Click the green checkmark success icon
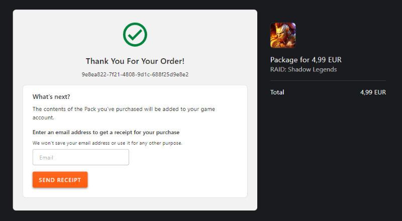Screen dimensions: 402x221 (x=135, y=34)
